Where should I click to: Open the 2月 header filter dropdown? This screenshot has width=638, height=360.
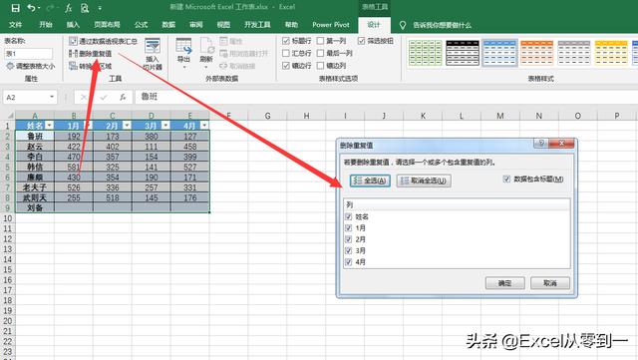coord(127,125)
